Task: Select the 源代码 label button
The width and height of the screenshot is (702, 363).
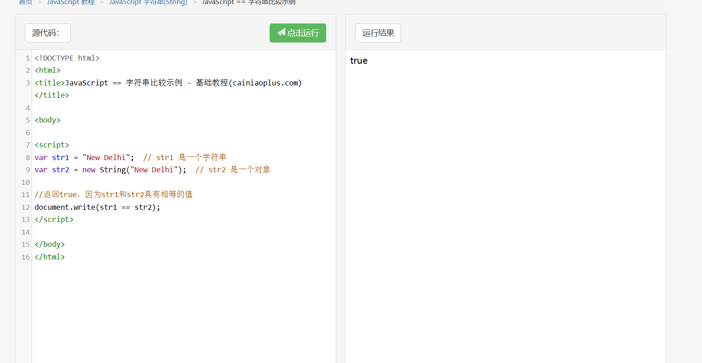Action: (48, 33)
